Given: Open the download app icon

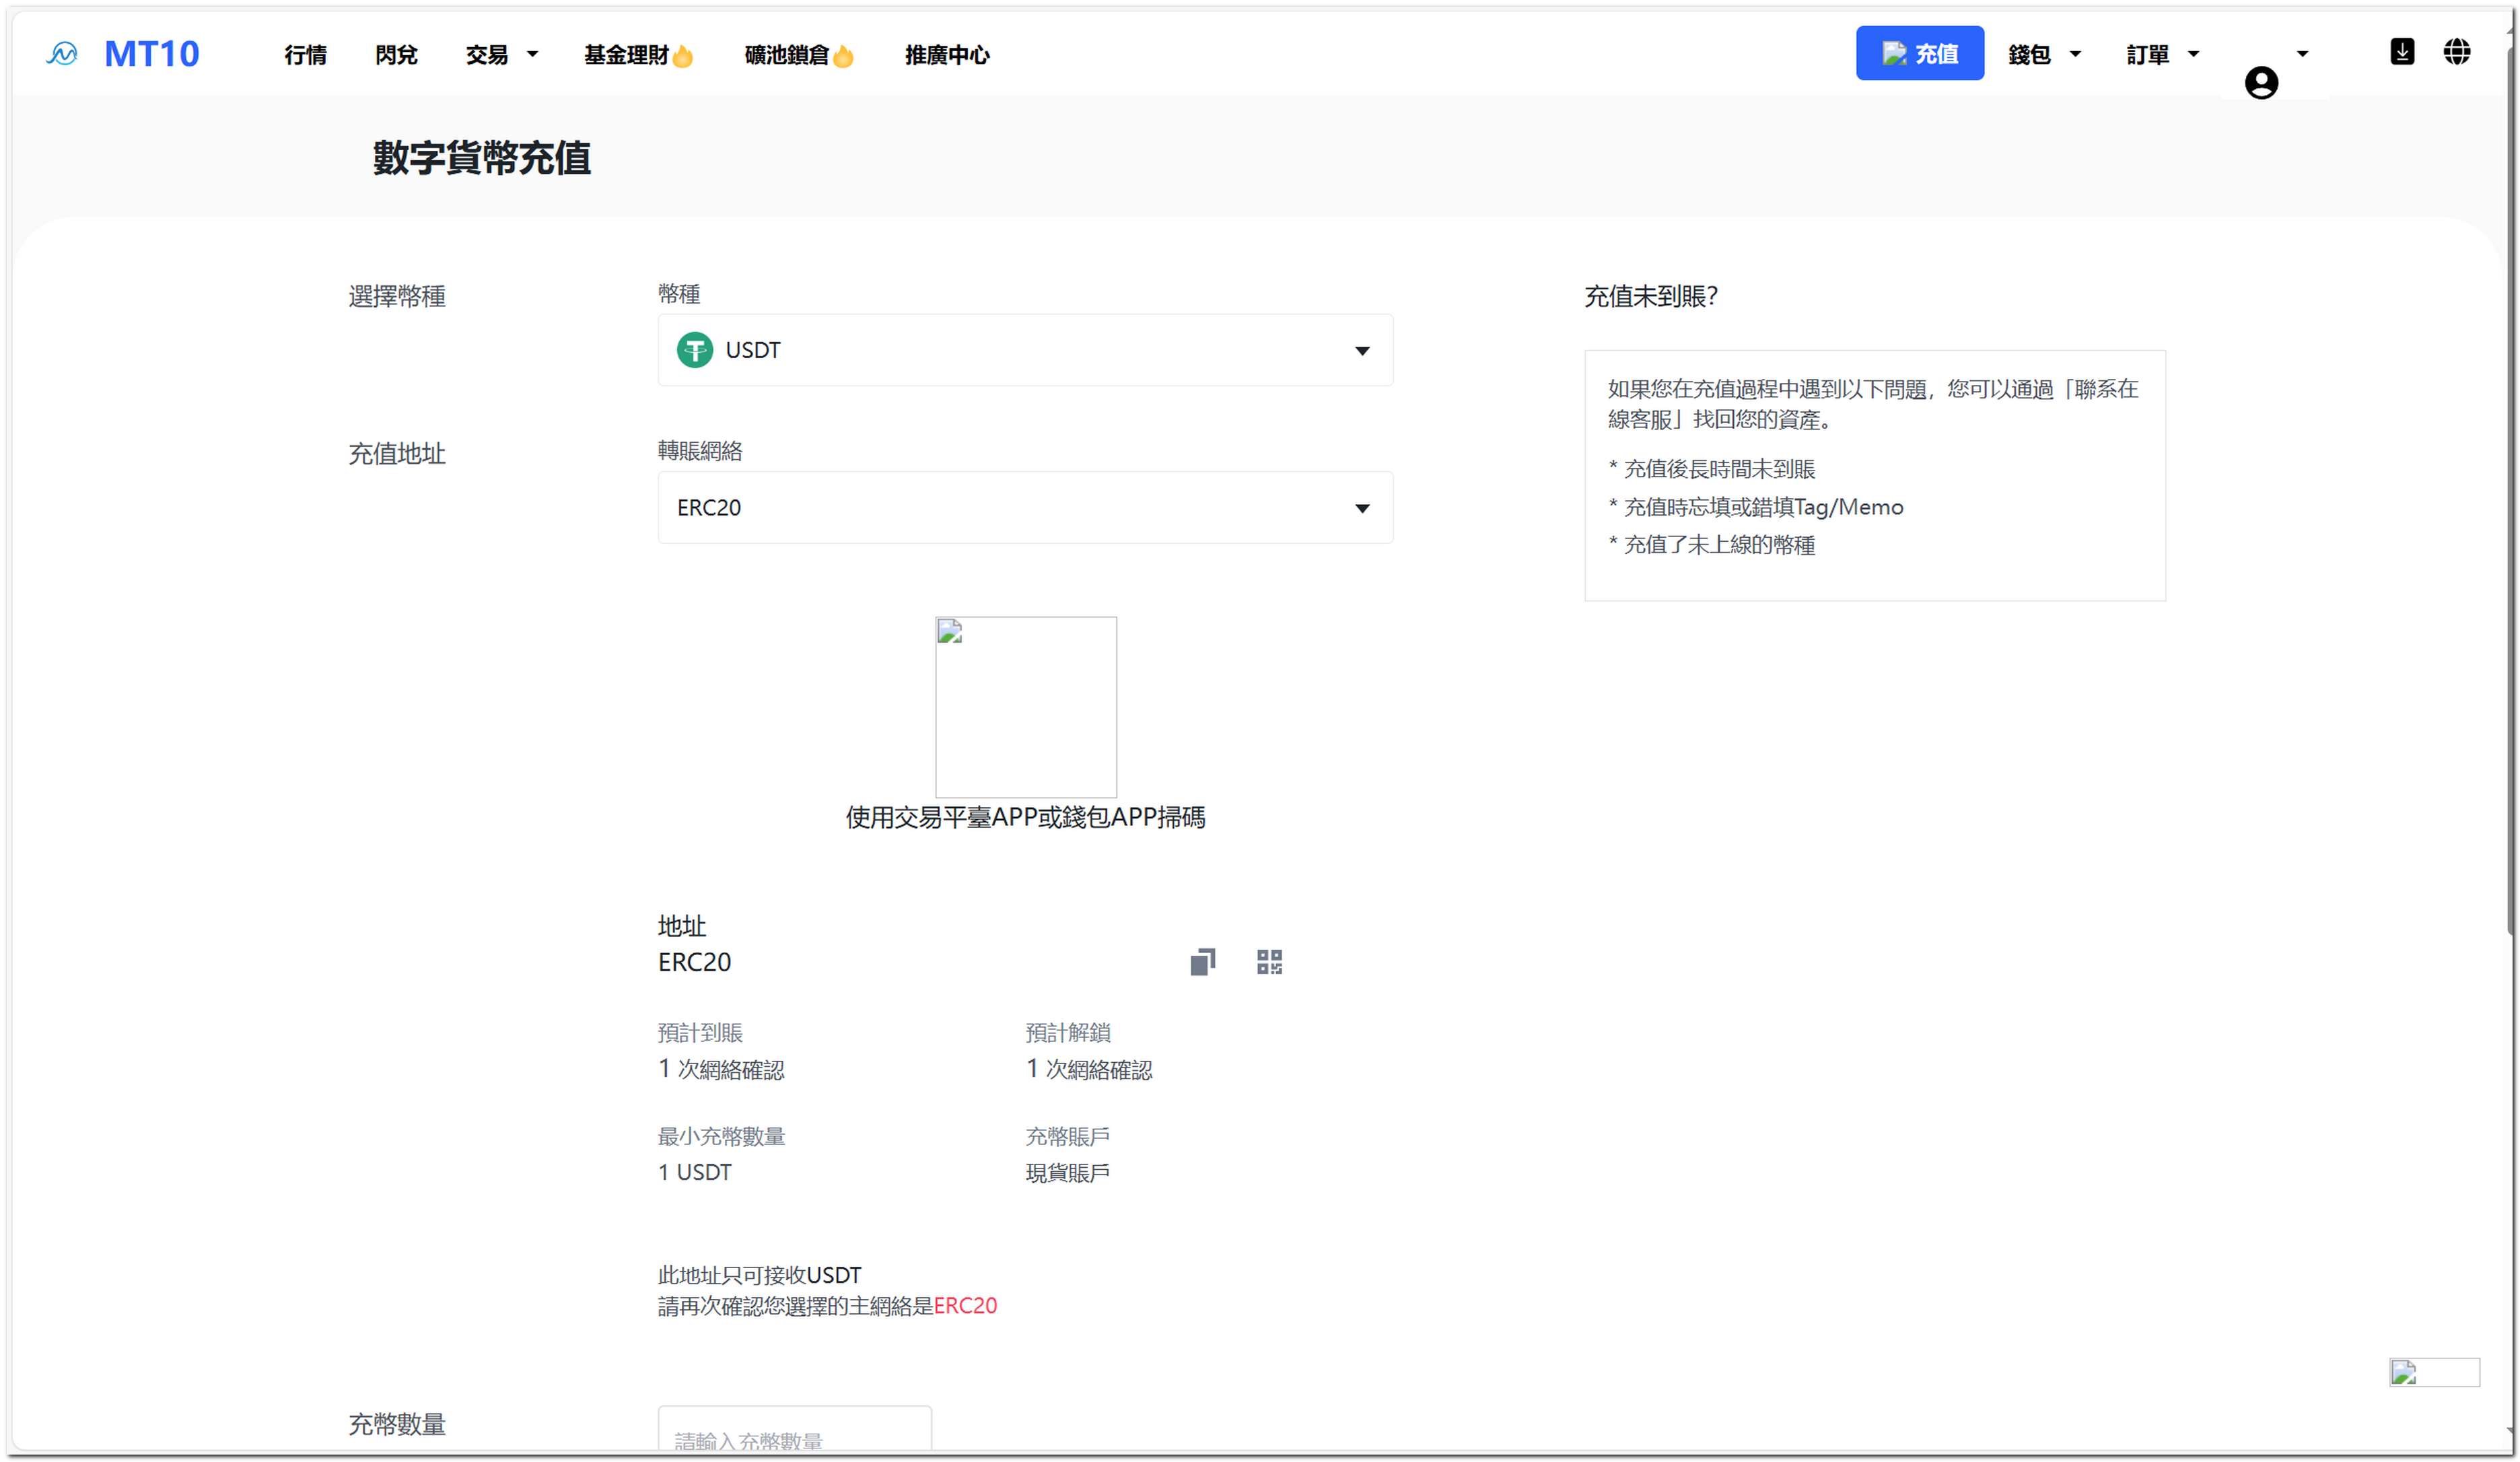Looking at the screenshot, I should (2401, 52).
